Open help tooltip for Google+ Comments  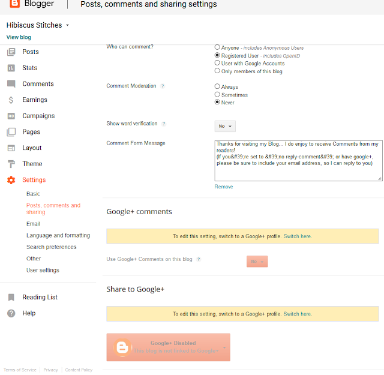tap(199, 259)
